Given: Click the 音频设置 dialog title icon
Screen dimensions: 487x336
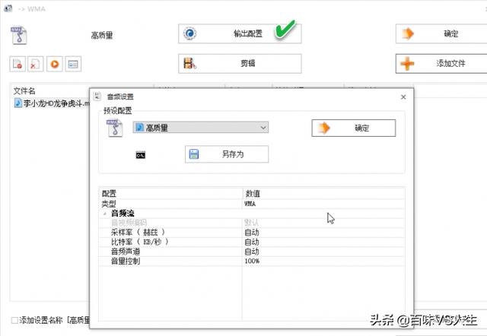Looking at the screenshot, I should point(97,97).
